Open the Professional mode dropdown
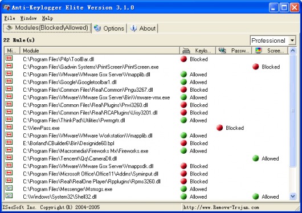This screenshot has height=213, width=302. (292, 40)
